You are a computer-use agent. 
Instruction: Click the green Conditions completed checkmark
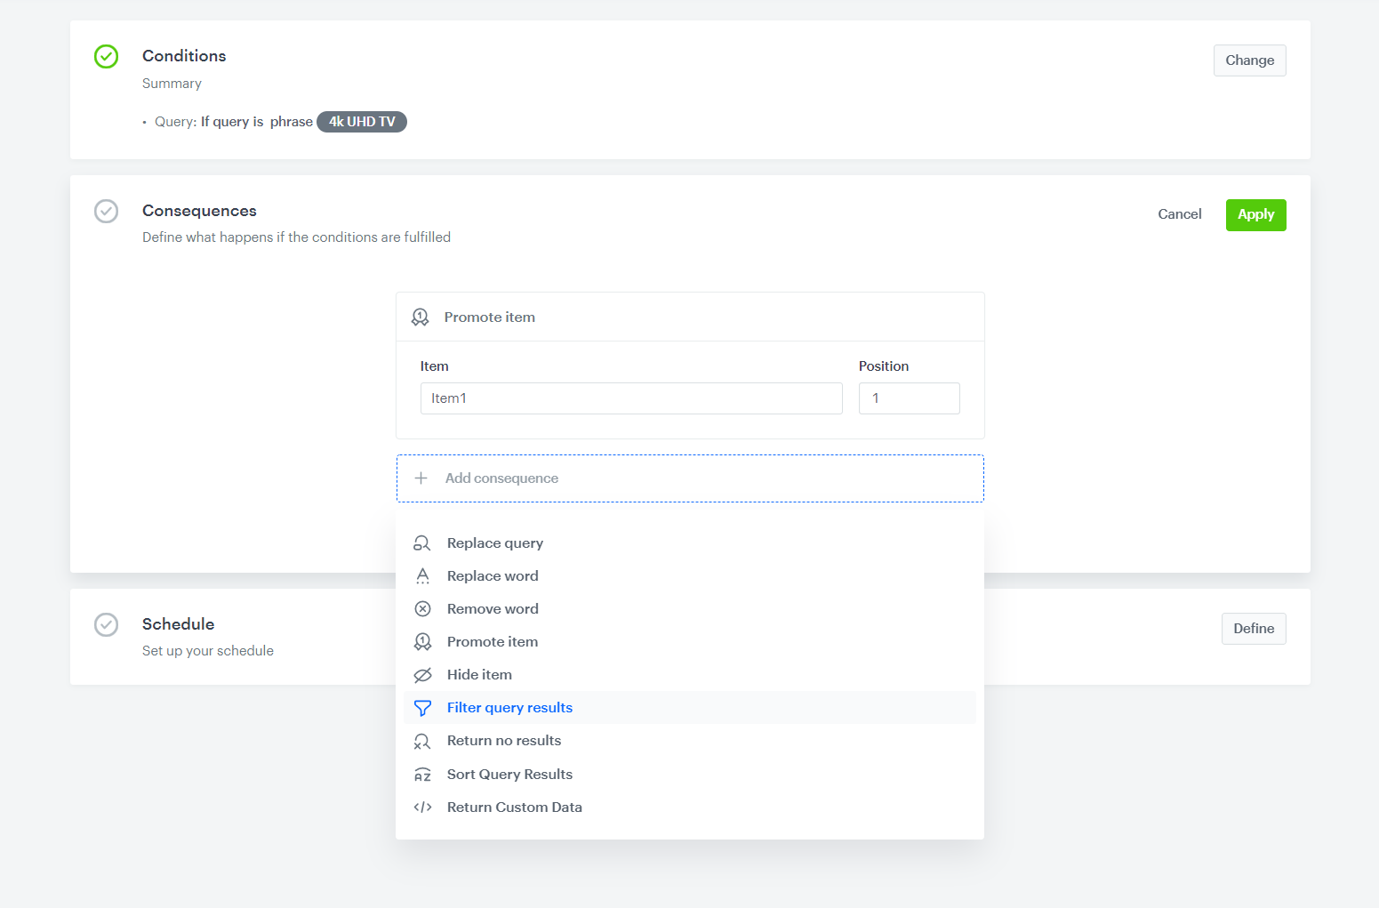click(106, 57)
